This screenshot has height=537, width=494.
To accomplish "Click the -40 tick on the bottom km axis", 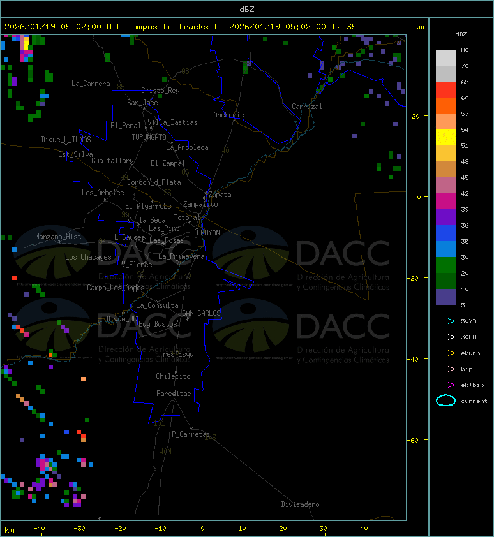I will 39,529.
